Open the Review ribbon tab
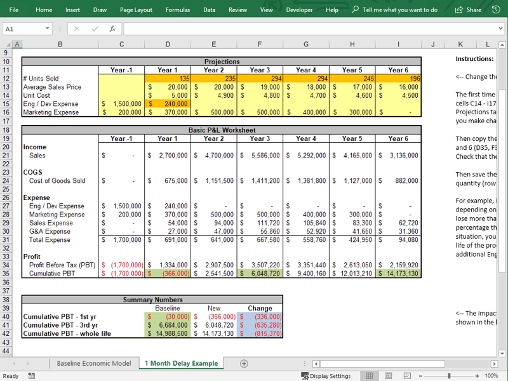Screen dimensions: 508x381 click(237, 10)
